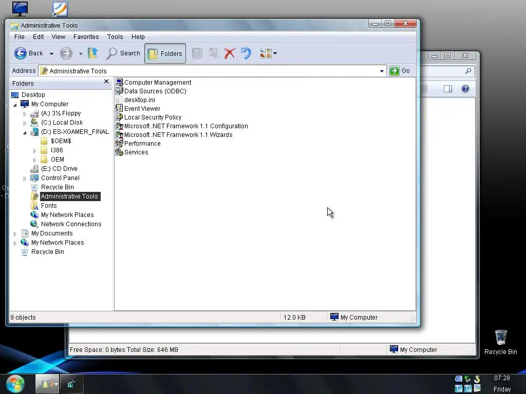Open the Favorites menu
This screenshot has height=394, width=526.
(x=86, y=37)
